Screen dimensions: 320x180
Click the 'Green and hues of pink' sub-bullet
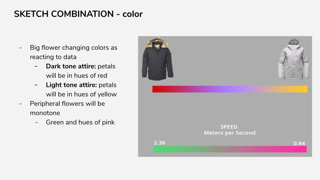pyautogui.click(x=80, y=122)
